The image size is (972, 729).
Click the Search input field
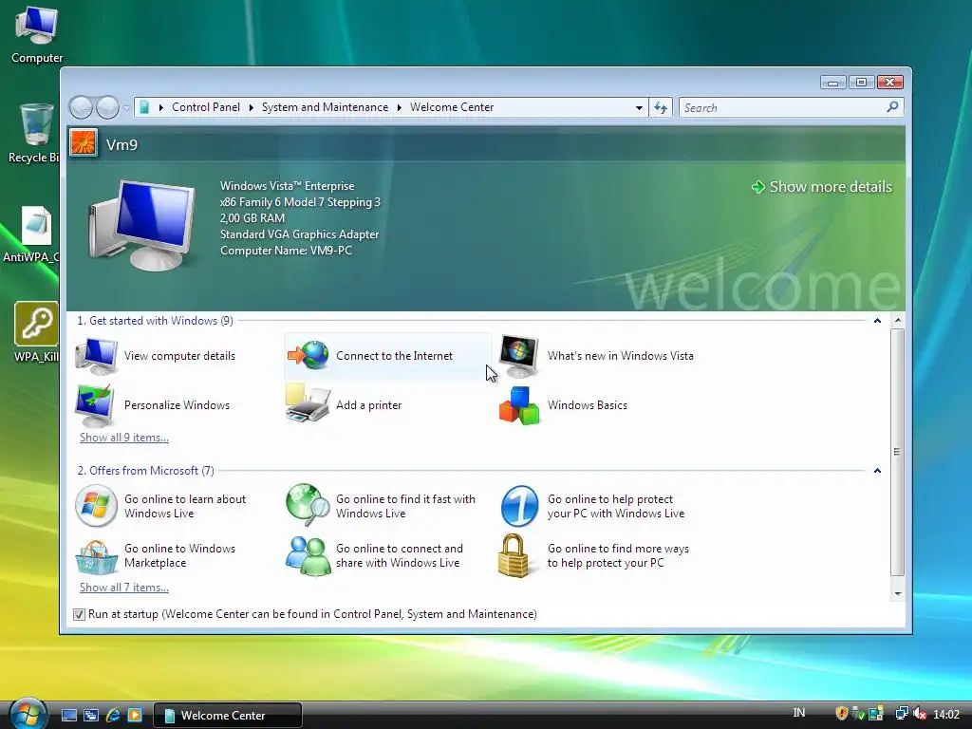coord(783,108)
